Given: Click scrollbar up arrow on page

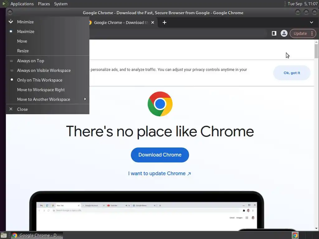Looking at the screenshot, I should coord(316,42).
